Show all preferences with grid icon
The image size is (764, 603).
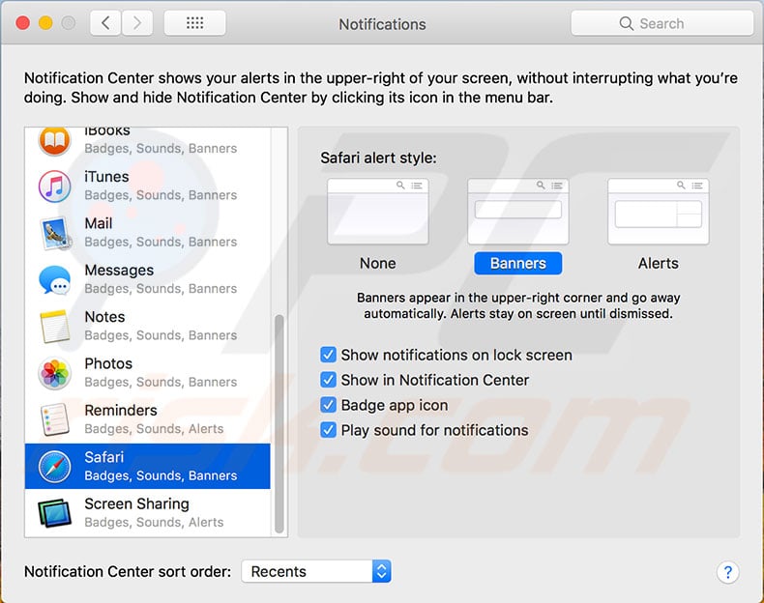[x=195, y=23]
